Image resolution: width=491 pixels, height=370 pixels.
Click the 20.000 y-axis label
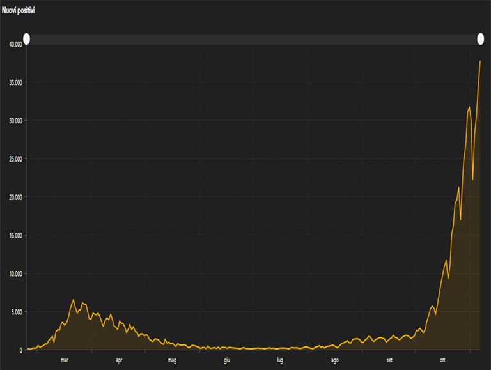pyautogui.click(x=15, y=197)
